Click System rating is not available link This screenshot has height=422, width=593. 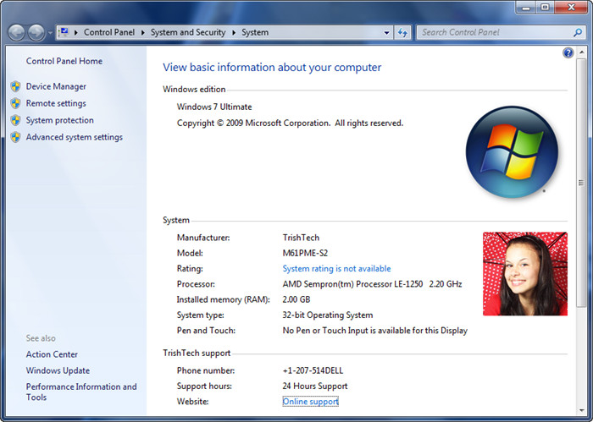(336, 269)
